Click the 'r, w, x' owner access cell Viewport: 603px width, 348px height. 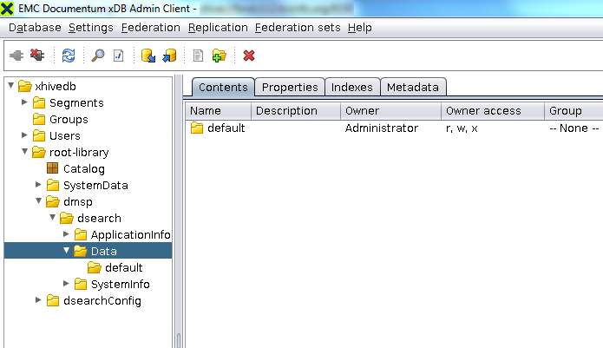pyautogui.click(x=462, y=128)
